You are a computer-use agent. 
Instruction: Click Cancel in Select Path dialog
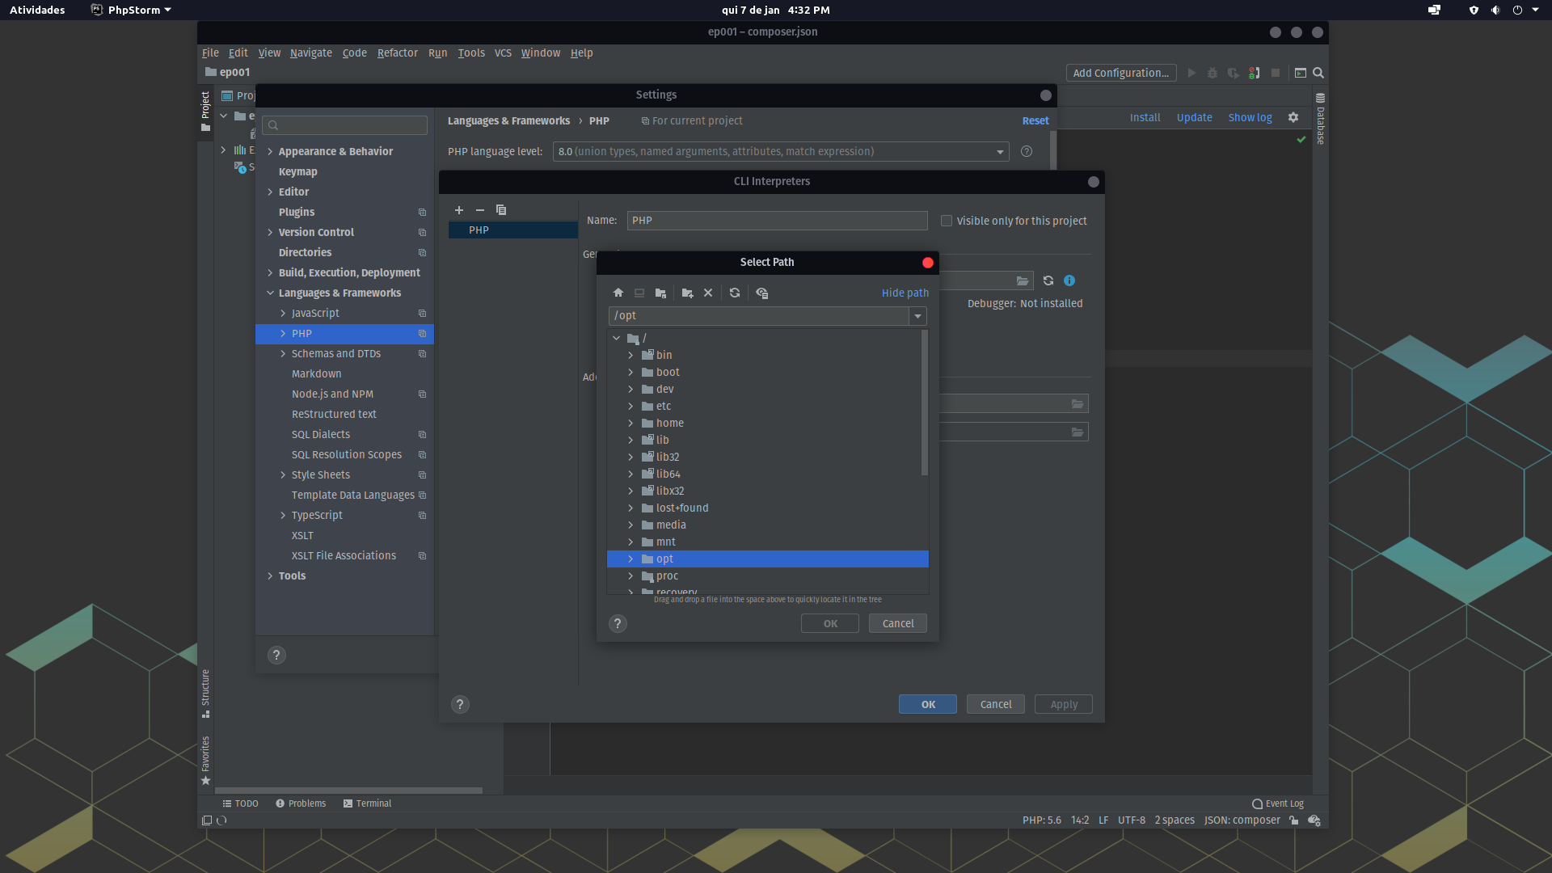tap(898, 623)
